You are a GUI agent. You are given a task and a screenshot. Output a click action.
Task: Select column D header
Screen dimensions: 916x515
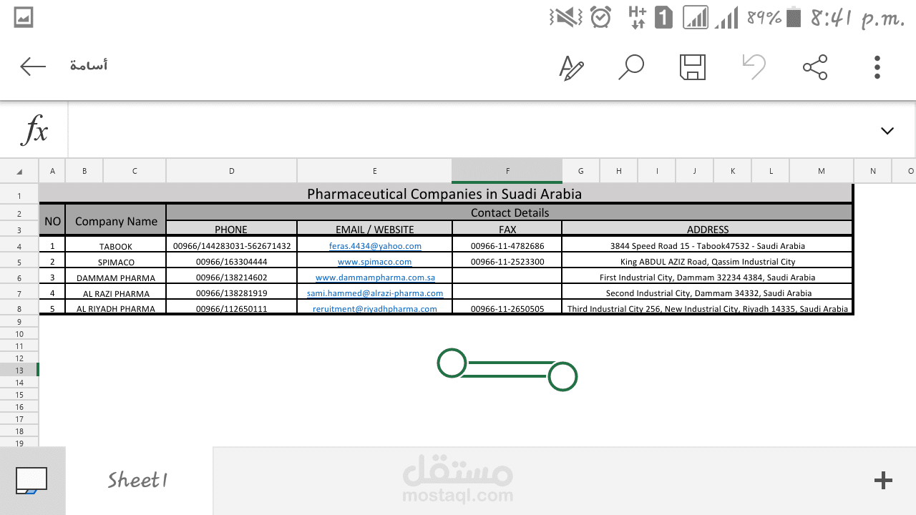click(232, 171)
